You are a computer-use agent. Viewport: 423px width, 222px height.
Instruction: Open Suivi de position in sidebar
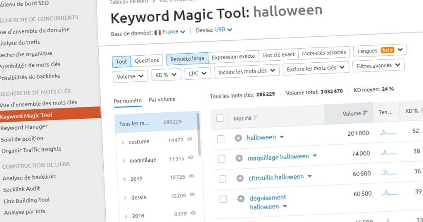click(x=22, y=139)
